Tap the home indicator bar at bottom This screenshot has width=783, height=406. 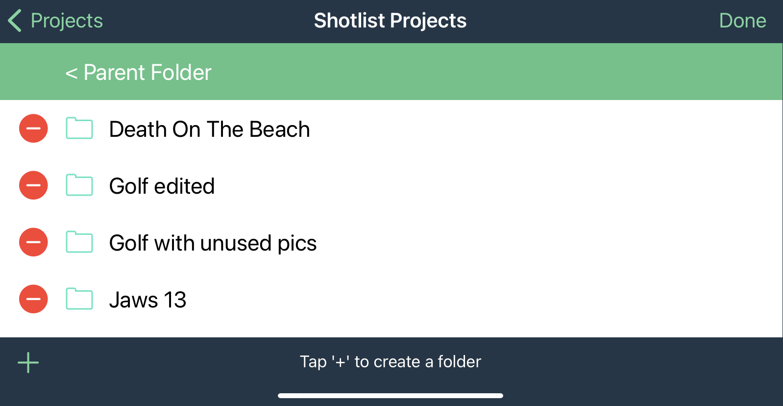click(x=391, y=396)
